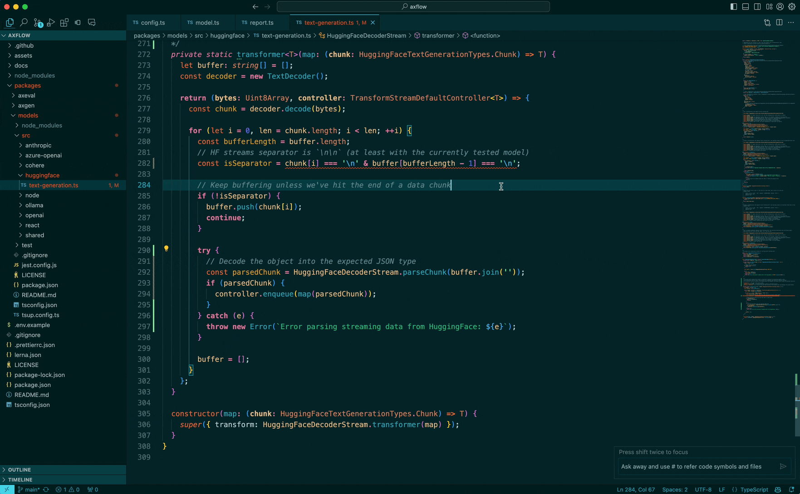Collapse the huggingface folder
The width and height of the screenshot is (800, 494).
tap(42, 175)
